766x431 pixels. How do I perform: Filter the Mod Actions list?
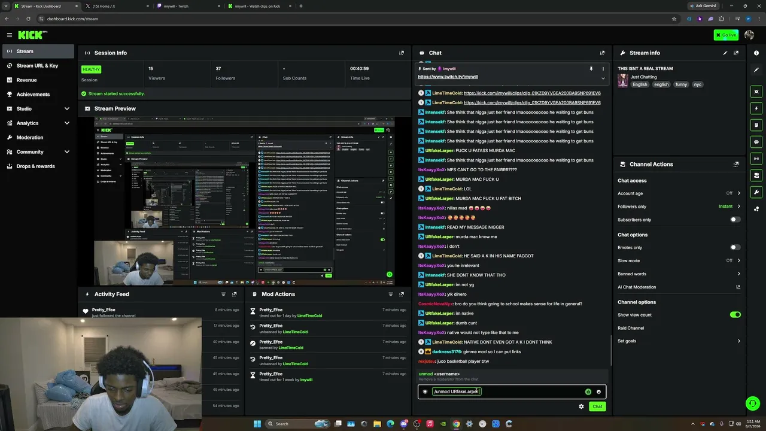coord(391,294)
